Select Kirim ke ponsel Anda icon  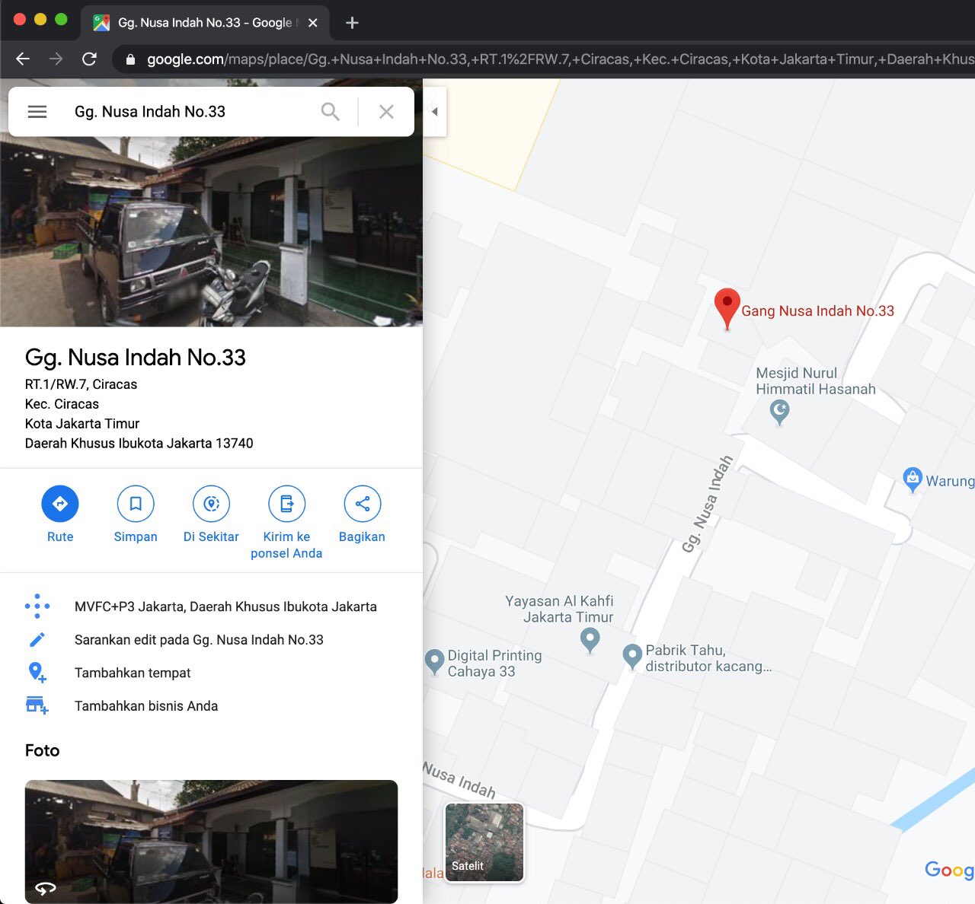click(x=286, y=504)
